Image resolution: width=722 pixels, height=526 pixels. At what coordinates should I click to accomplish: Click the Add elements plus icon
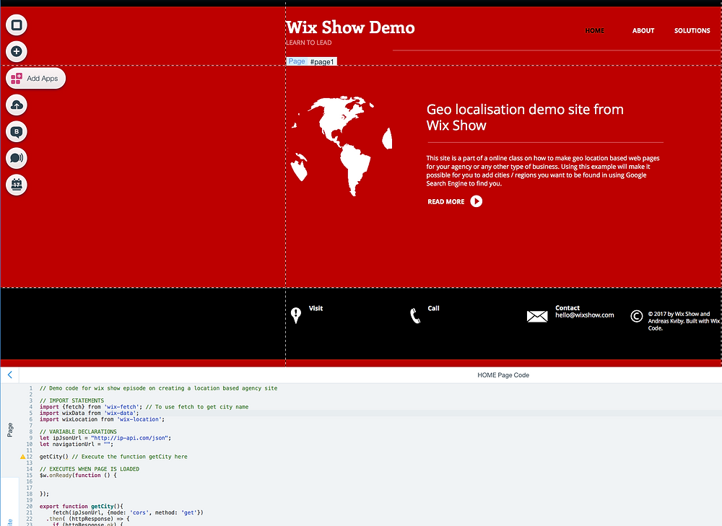(x=17, y=51)
